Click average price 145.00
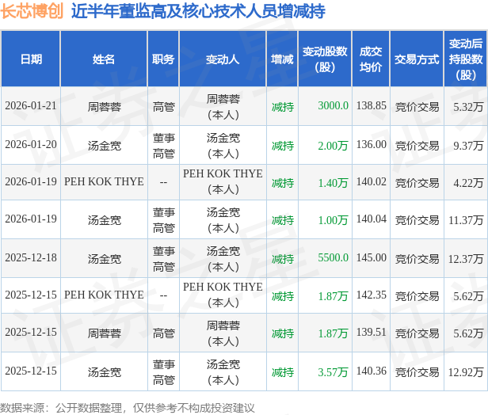 pos(372,257)
